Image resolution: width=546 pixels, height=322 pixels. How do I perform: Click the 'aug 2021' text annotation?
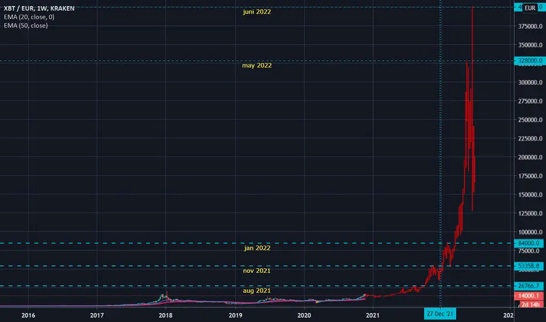(257, 290)
